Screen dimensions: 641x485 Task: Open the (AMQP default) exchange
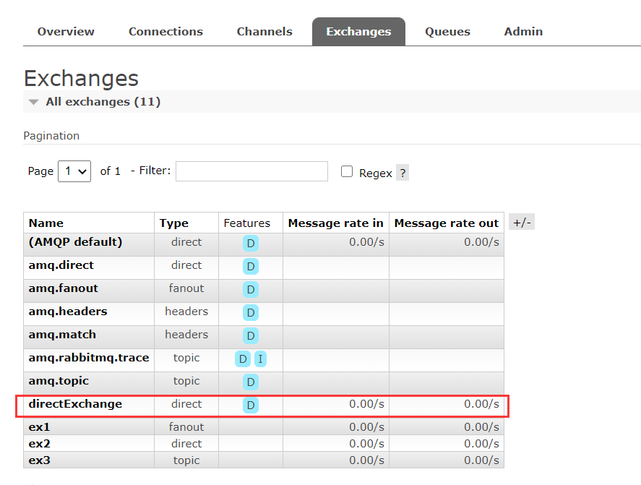coord(75,242)
